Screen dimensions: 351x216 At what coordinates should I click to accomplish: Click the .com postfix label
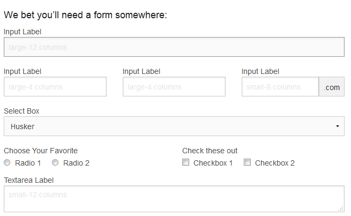(332, 87)
